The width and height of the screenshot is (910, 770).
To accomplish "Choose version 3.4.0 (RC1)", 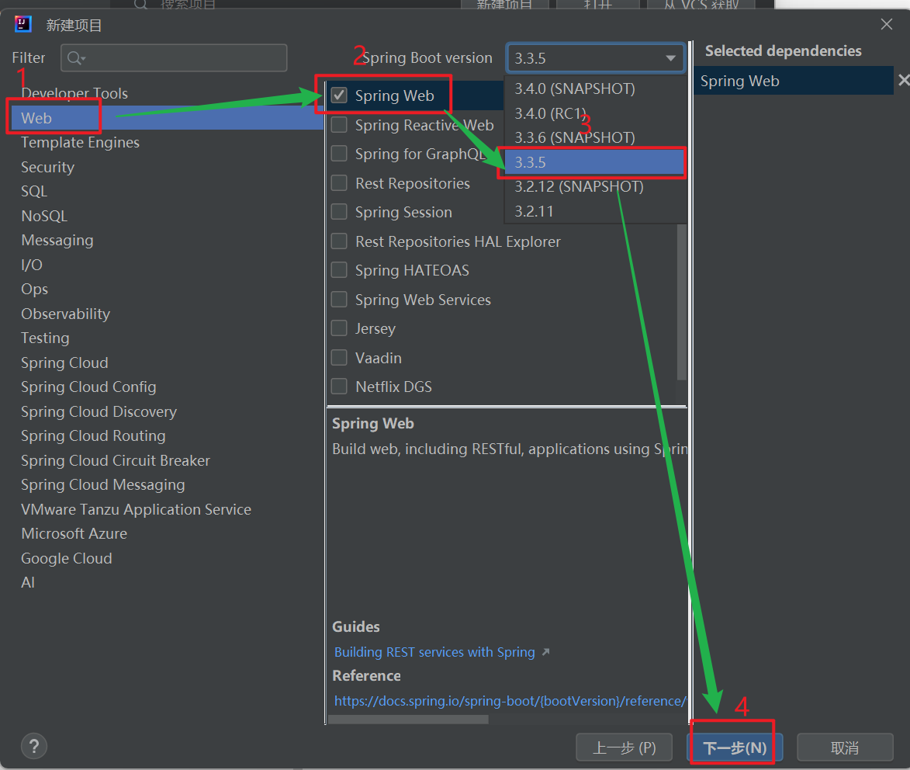I will tap(596, 113).
